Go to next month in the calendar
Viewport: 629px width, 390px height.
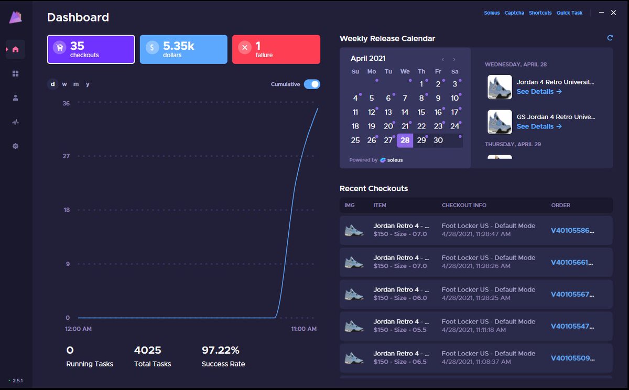coord(454,59)
